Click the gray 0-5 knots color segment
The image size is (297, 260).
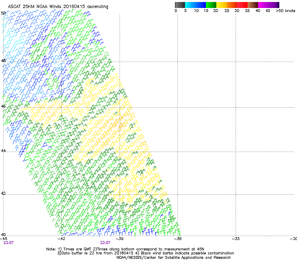click(180, 5)
